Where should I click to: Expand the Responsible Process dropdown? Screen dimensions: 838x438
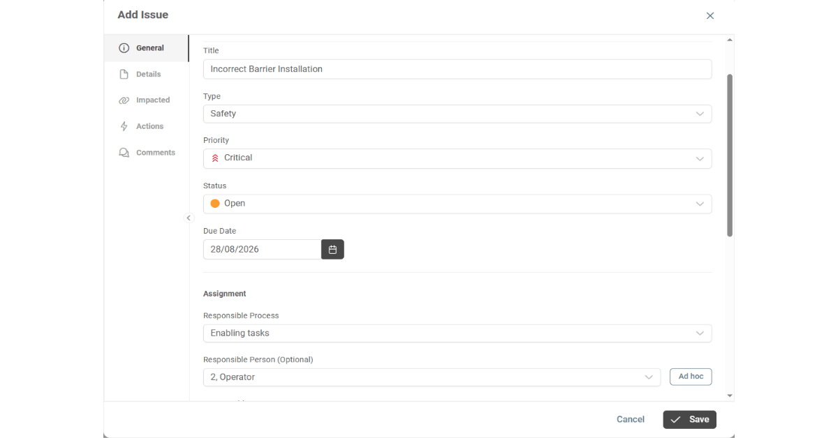(x=457, y=333)
